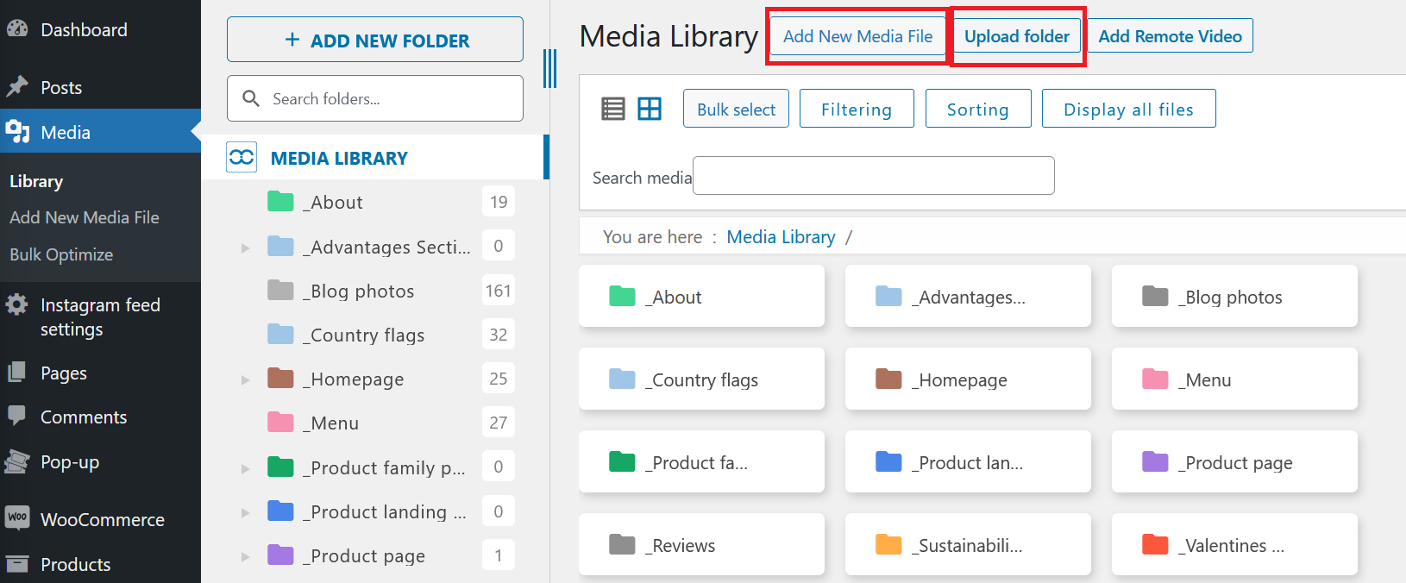This screenshot has width=1406, height=583.
Task: Open the Sorting dropdown
Action: pos(978,109)
